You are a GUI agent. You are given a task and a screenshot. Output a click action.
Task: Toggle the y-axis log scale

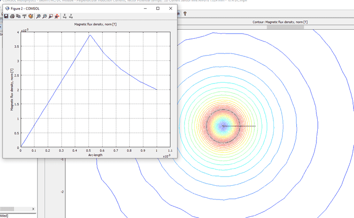(x=71, y=16)
